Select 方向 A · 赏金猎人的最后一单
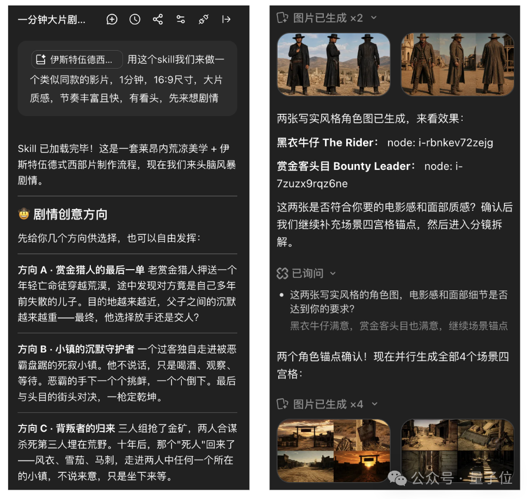This screenshot has width=529, height=499. point(81,270)
